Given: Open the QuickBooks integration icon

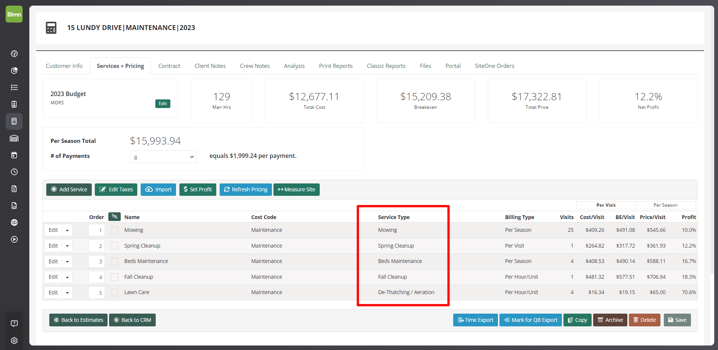Looking at the screenshot, I should (14, 222).
